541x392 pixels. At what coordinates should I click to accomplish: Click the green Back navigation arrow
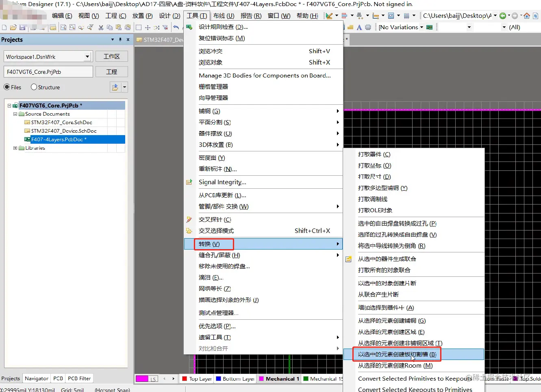(503, 16)
